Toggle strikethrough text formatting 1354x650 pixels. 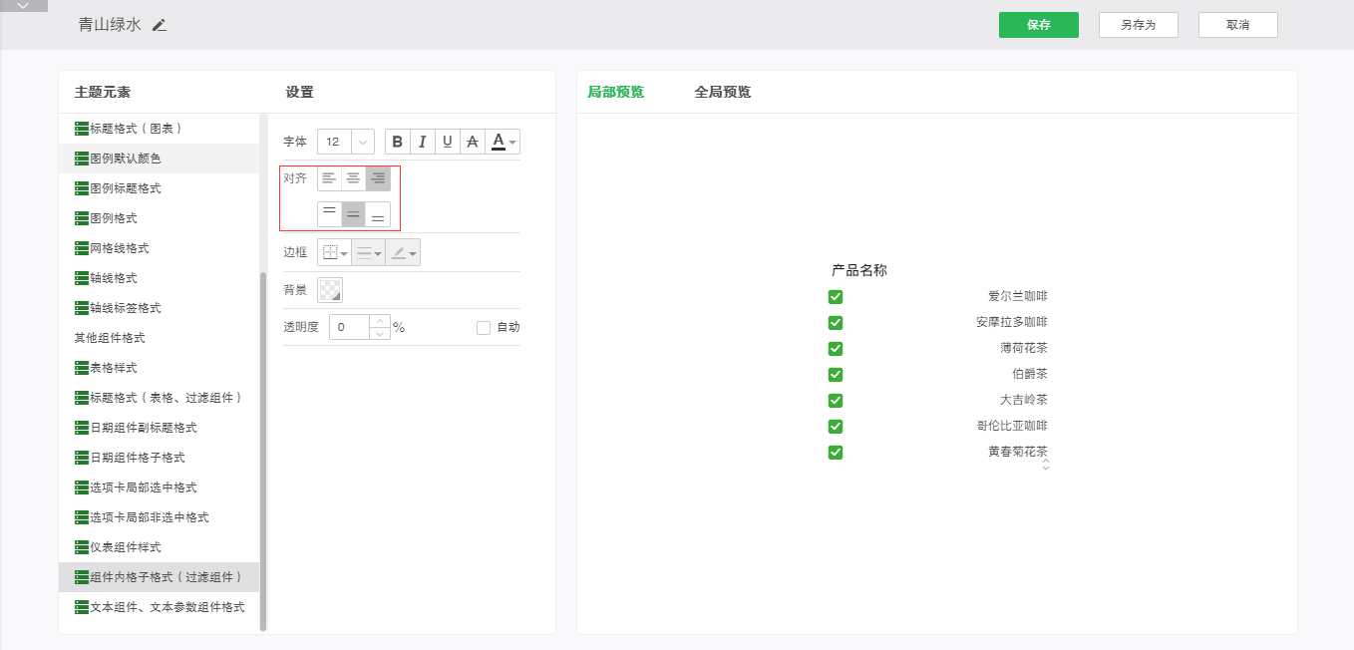pos(473,142)
